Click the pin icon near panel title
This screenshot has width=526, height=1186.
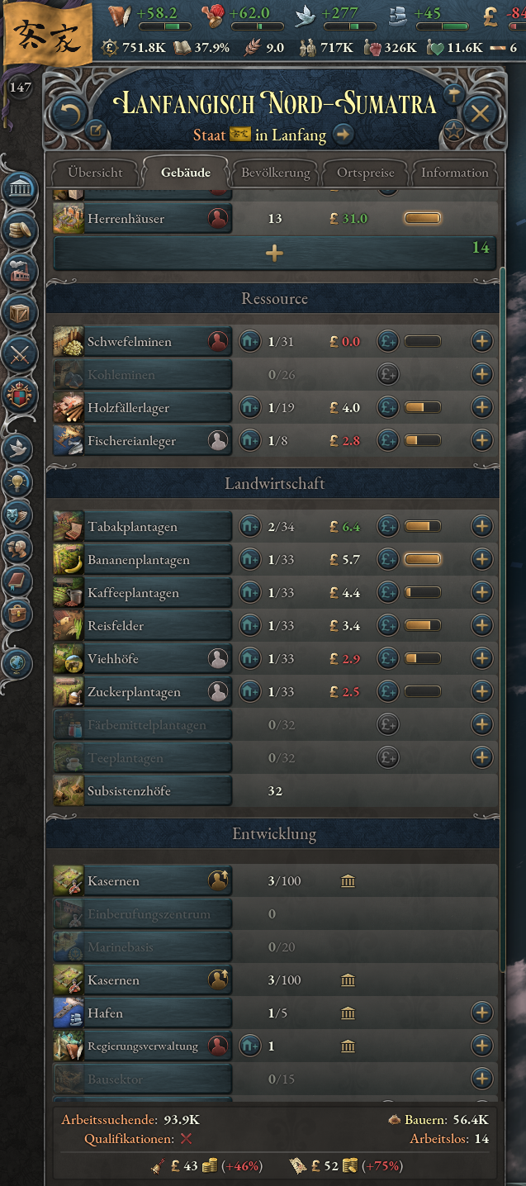pos(453,95)
